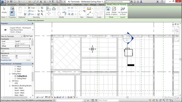The width and height of the screenshot is (182, 102).
Task: Close the Project Browser panel
Action: pyautogui.click(x=32, y=64)
